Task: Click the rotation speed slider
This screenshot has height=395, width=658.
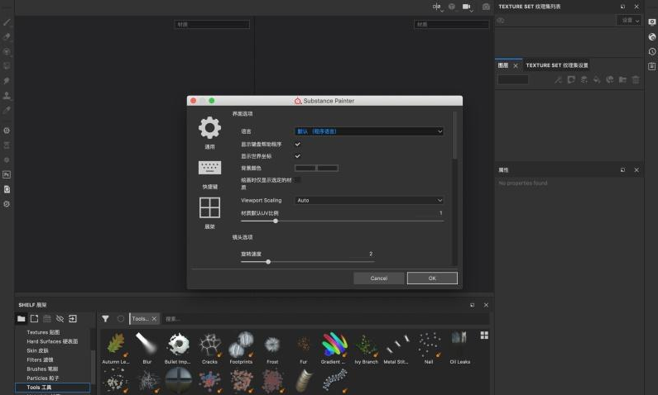Action: [x=308, y=262]
